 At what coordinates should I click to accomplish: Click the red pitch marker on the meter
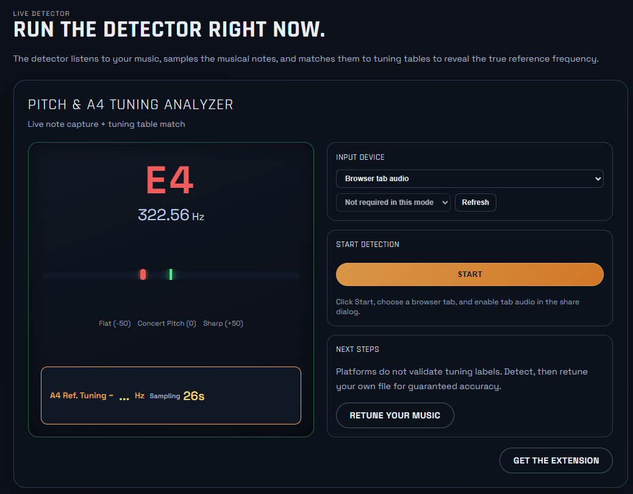143,274
